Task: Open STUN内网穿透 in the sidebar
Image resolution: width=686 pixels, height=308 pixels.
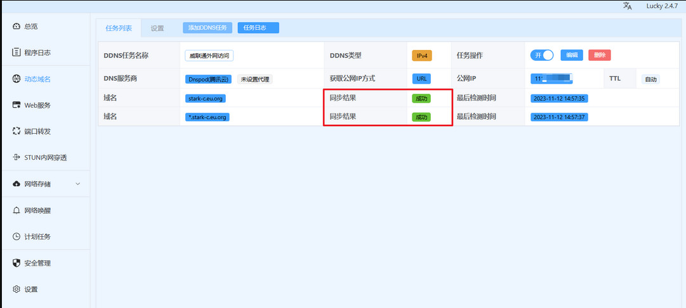Action: [46, 158]
